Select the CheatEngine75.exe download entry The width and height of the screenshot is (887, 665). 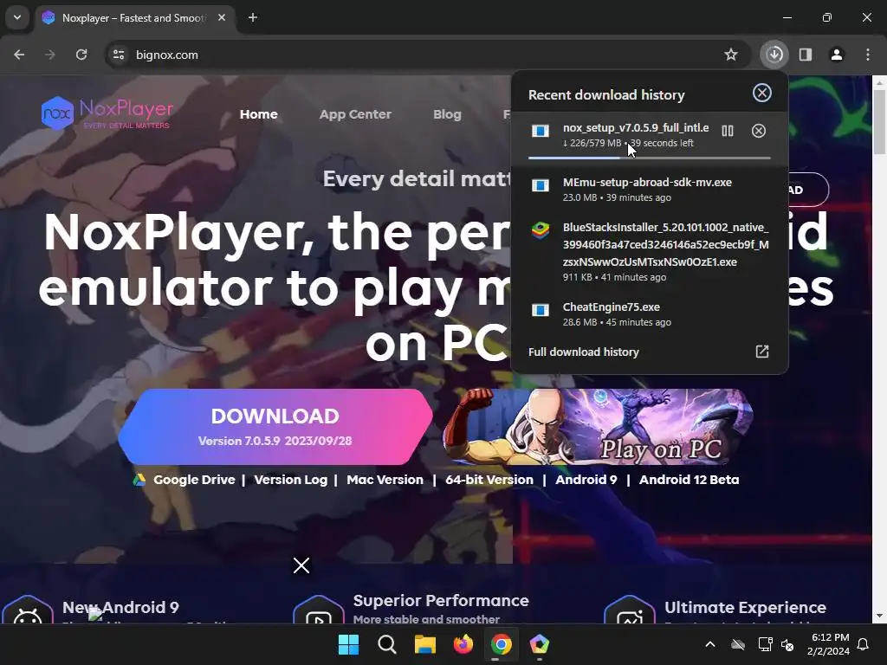click(650, 313)
